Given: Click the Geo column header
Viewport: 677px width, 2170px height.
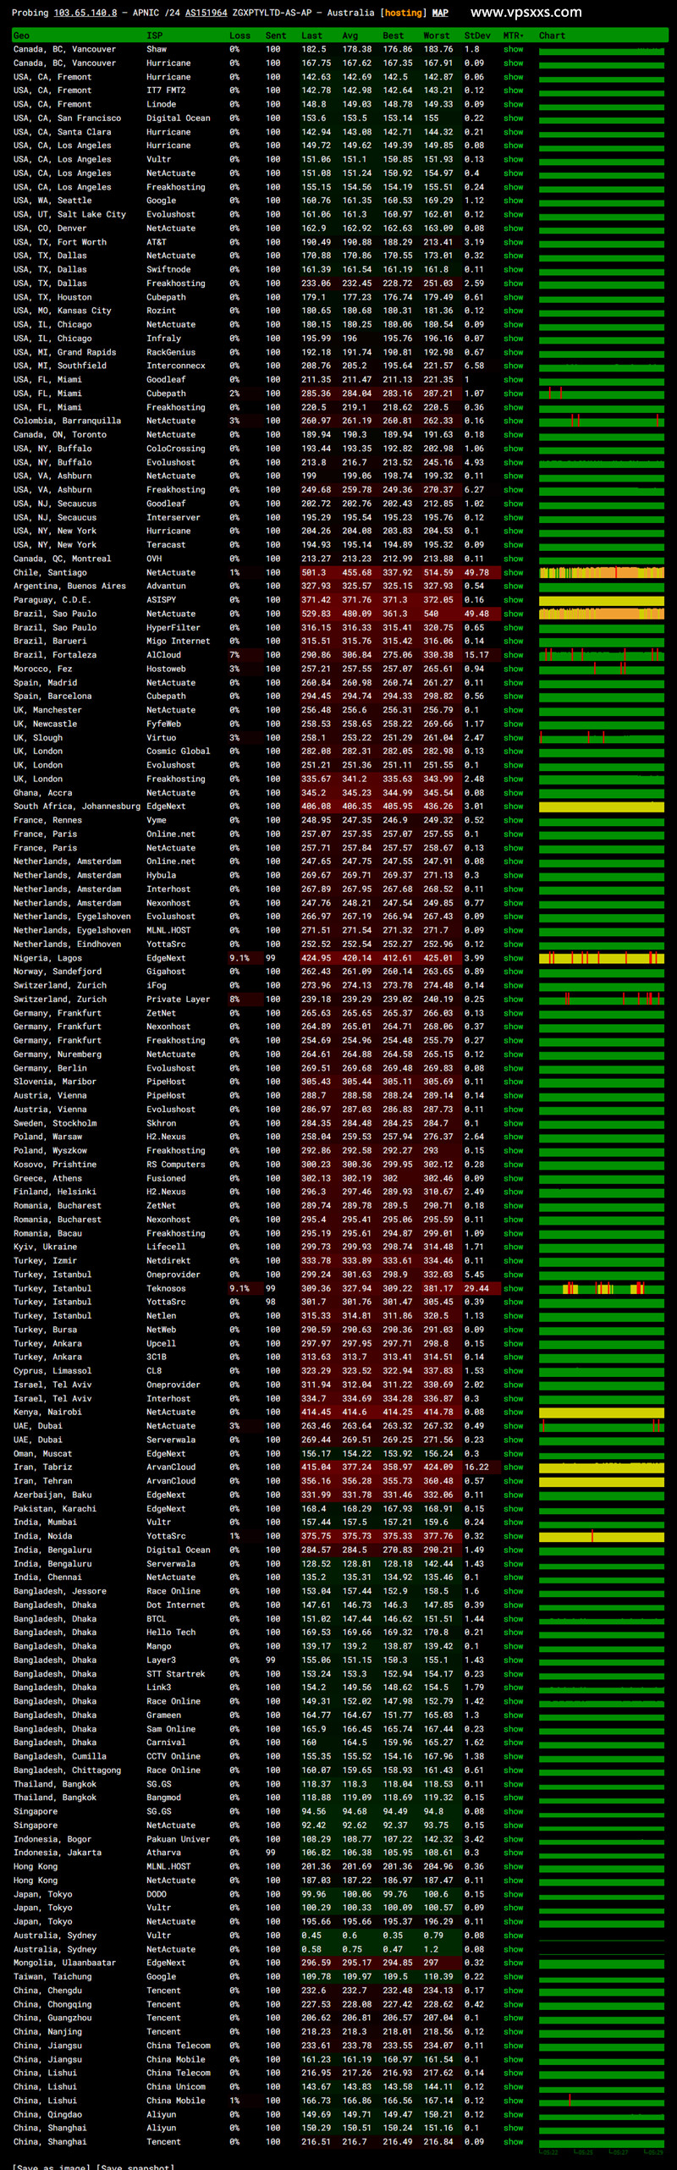Looking at the screenshot, I should [x=21, y=36].
